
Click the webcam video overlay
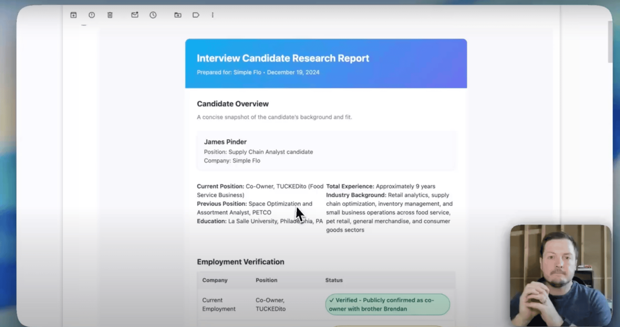[x=561, y=276]
